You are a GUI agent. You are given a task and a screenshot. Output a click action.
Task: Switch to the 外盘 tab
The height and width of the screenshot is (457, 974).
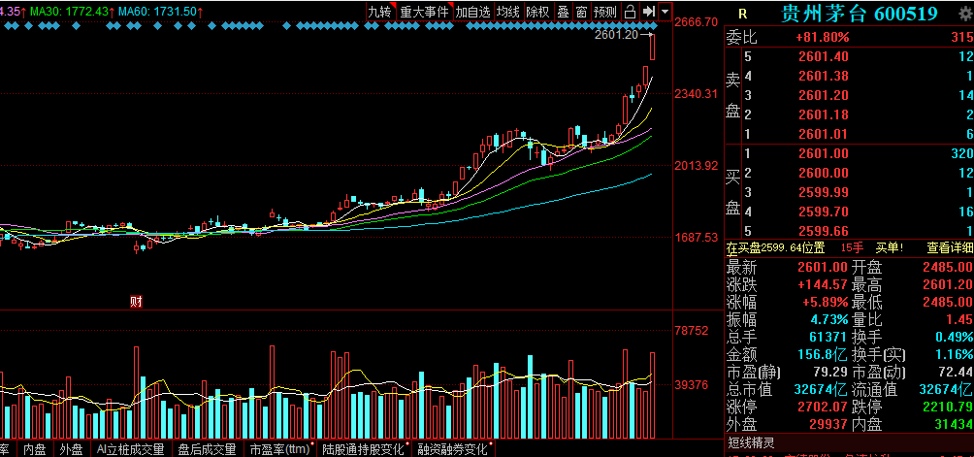click(72, 449)
